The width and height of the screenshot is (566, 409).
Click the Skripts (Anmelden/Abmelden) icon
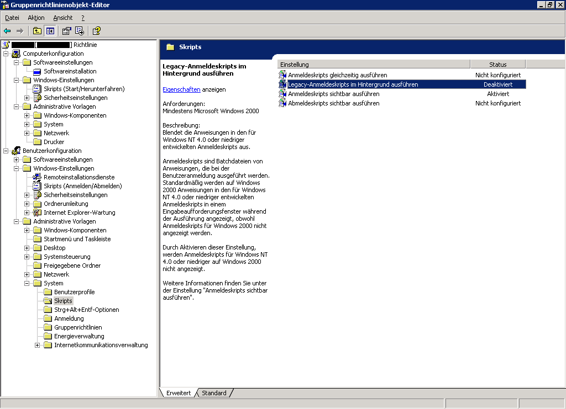(x=37, y=186)
